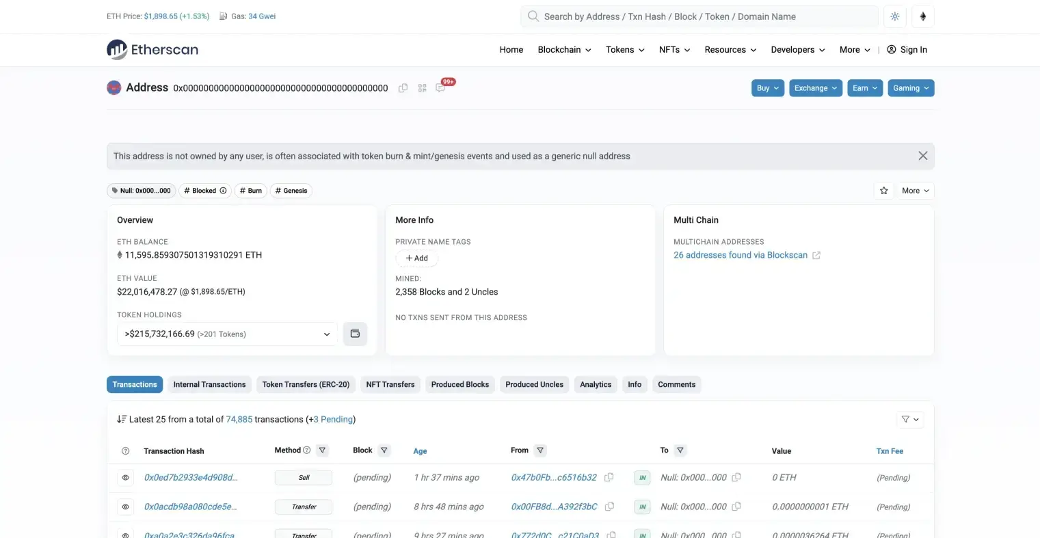Image resolution: width=1040 pixels, height=538 pixels.
Task: Expand the Resources menu
Action: 730,50
